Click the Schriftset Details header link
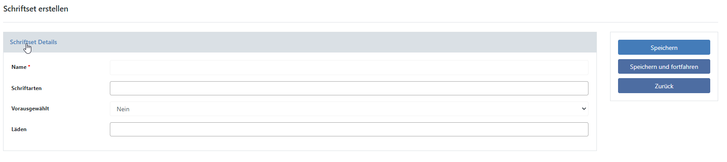This screenshot has width=727, height=162. pos(34,42)
